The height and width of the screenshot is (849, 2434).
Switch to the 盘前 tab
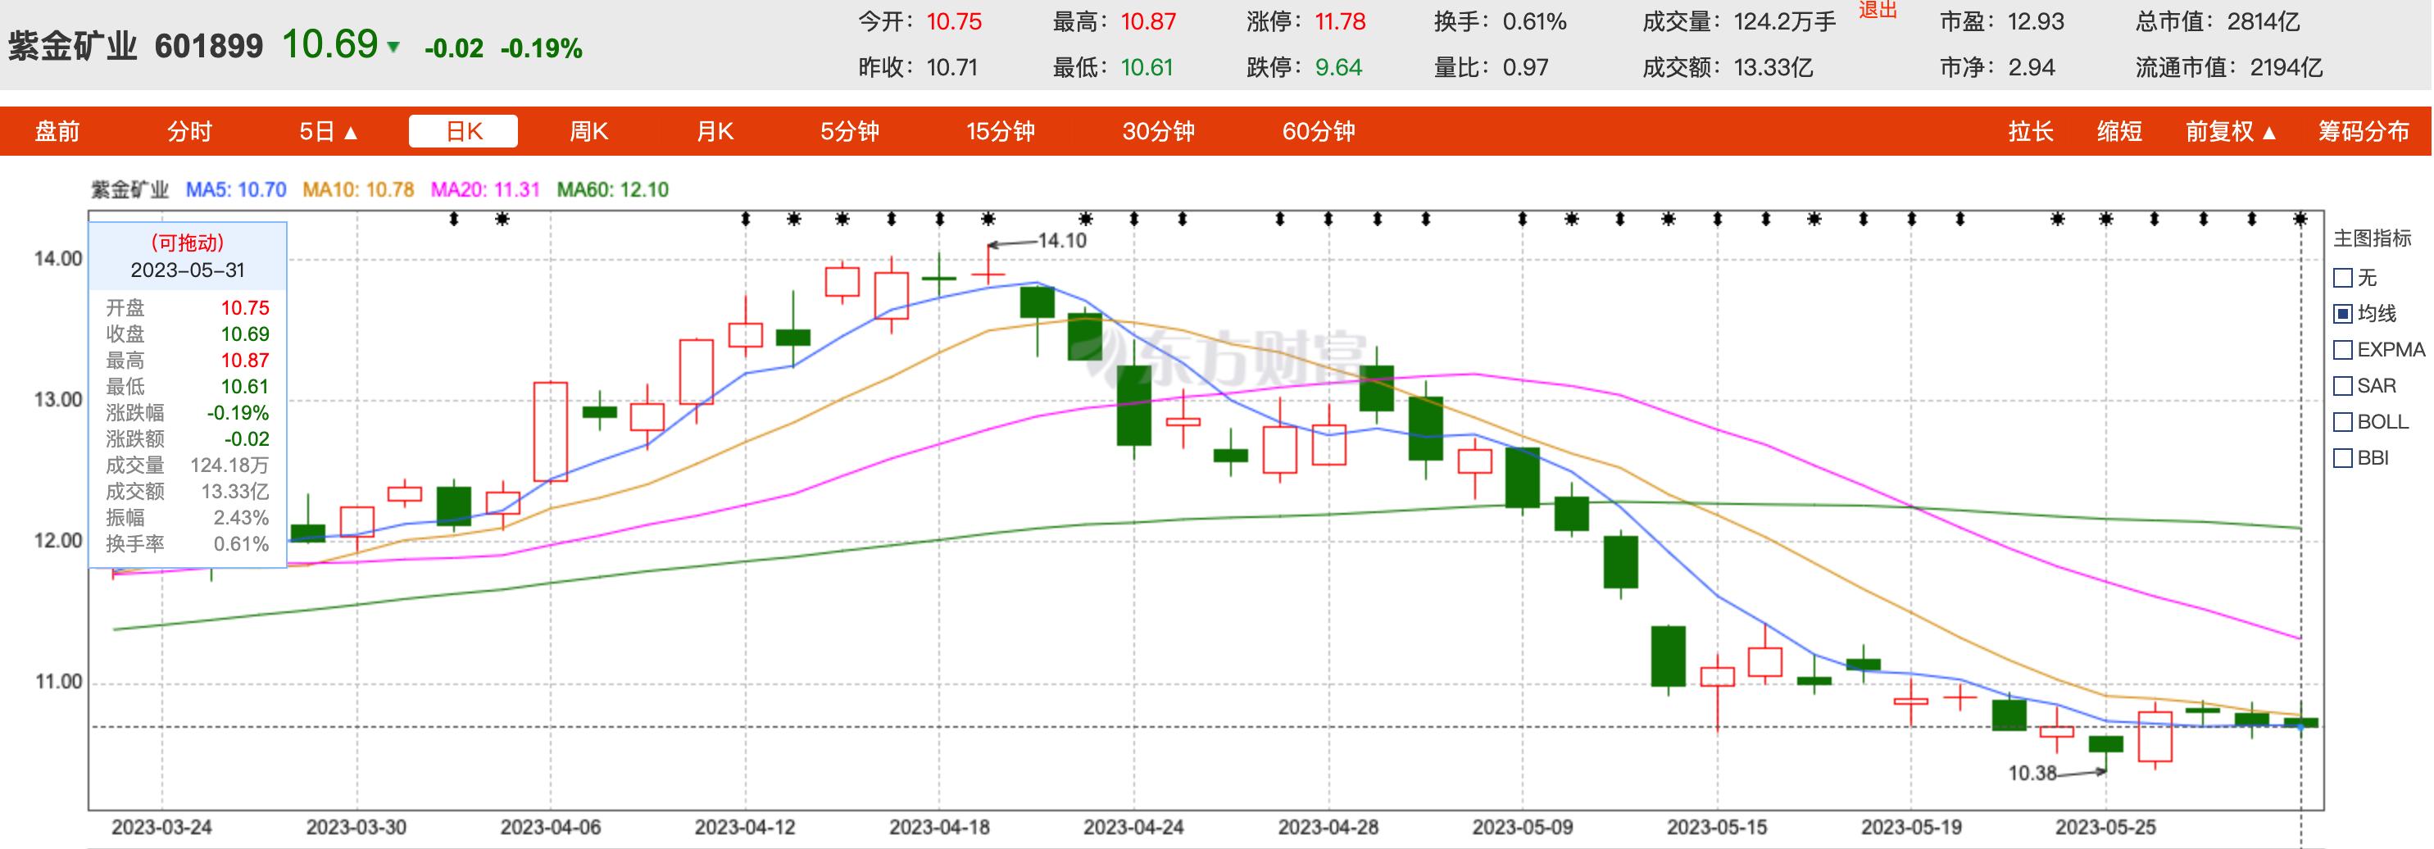[57, 131]
